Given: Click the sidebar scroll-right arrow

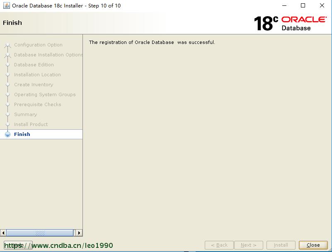Looking at the screenshot, I should coord(79,233).
